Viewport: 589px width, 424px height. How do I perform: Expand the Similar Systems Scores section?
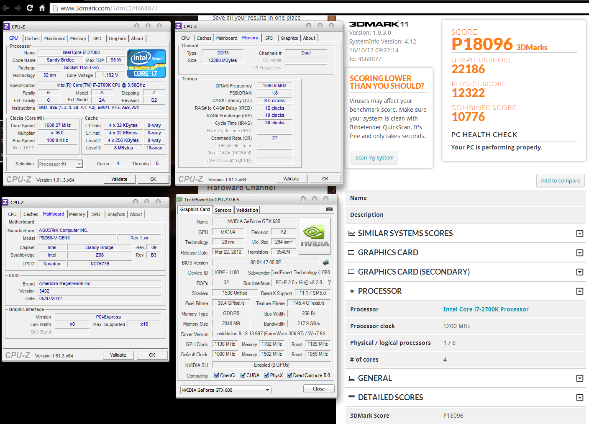579,234
